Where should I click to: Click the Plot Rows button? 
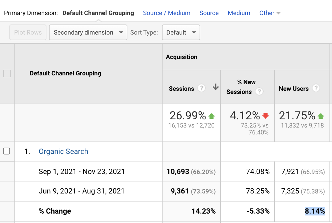click(x=28, y=32)
